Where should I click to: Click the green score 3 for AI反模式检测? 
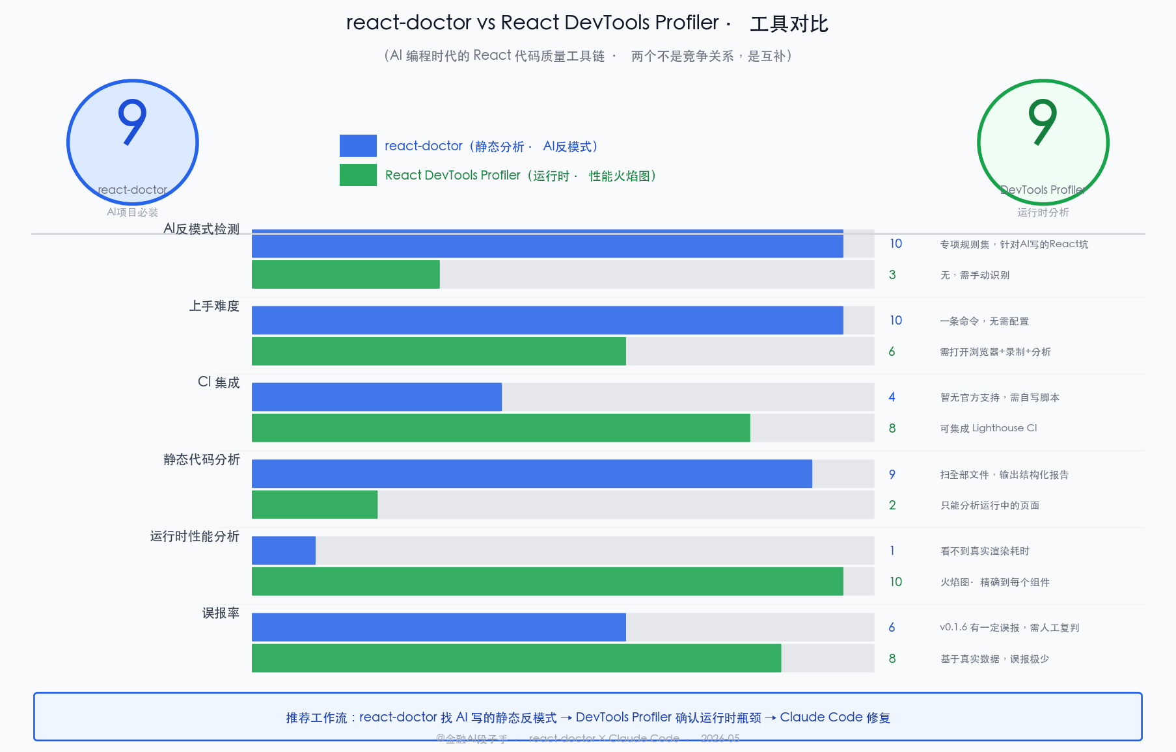(x=892, y=275)
